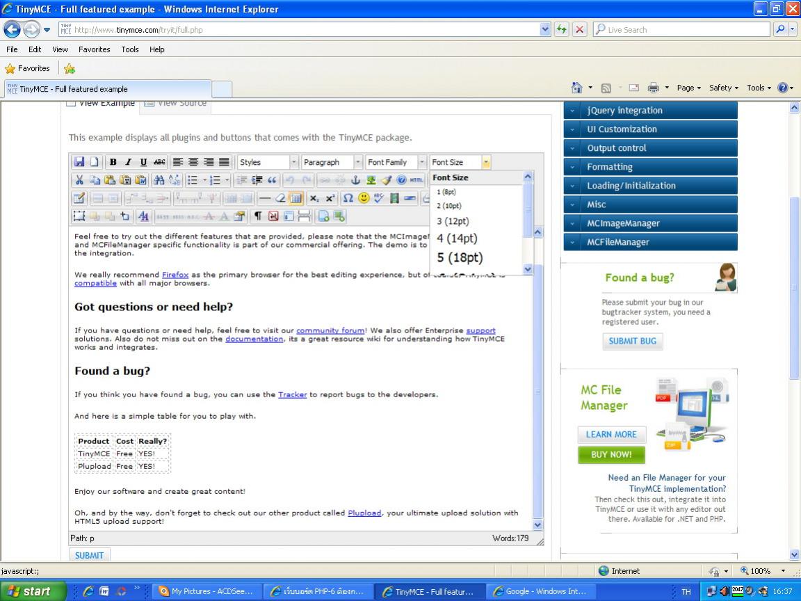
Task: Open the Font Family dropdown
Action: coord(396,162)
